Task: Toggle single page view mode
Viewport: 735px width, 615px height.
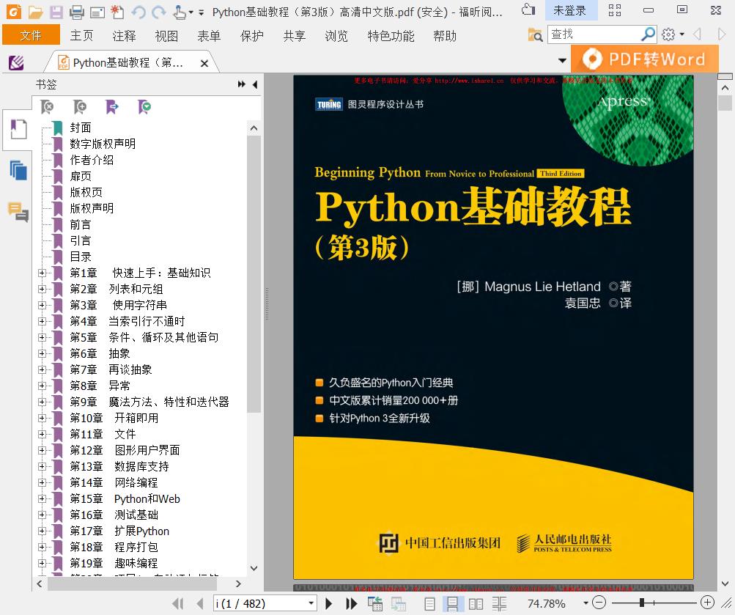Action: [429, 604]
